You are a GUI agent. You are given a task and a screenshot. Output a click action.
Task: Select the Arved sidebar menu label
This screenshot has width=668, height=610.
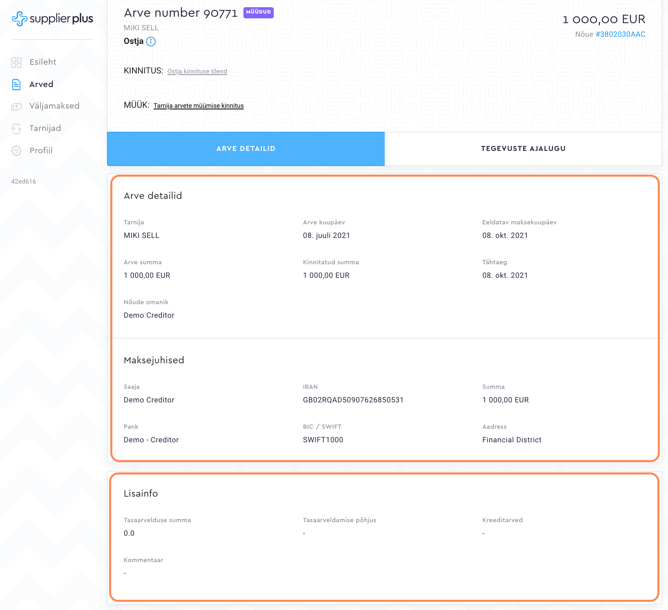pyautogui.click(x=41, y=84)
